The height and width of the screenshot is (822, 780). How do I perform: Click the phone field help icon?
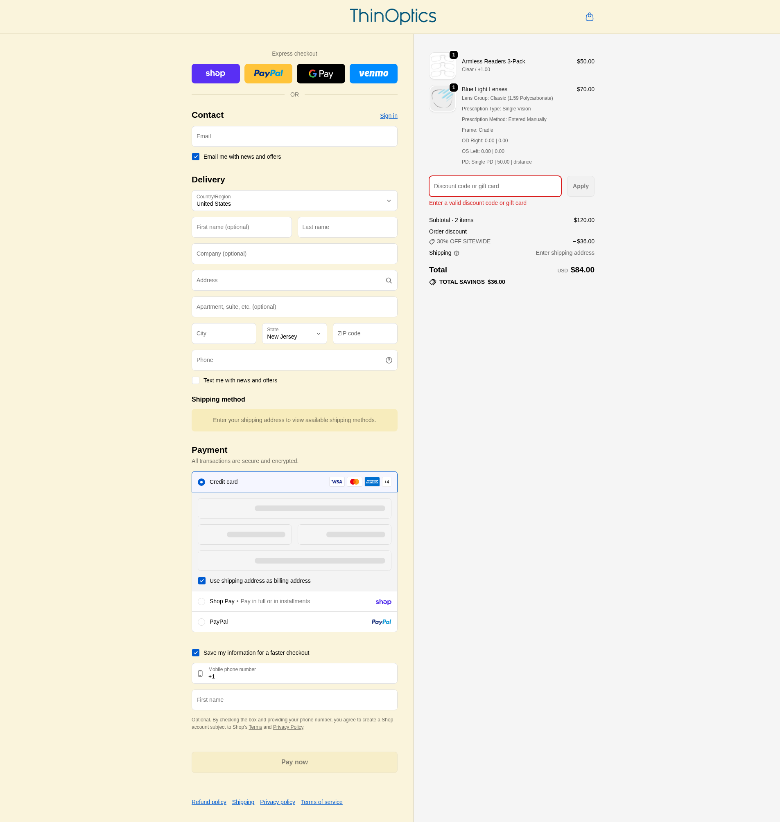point(389,360)
